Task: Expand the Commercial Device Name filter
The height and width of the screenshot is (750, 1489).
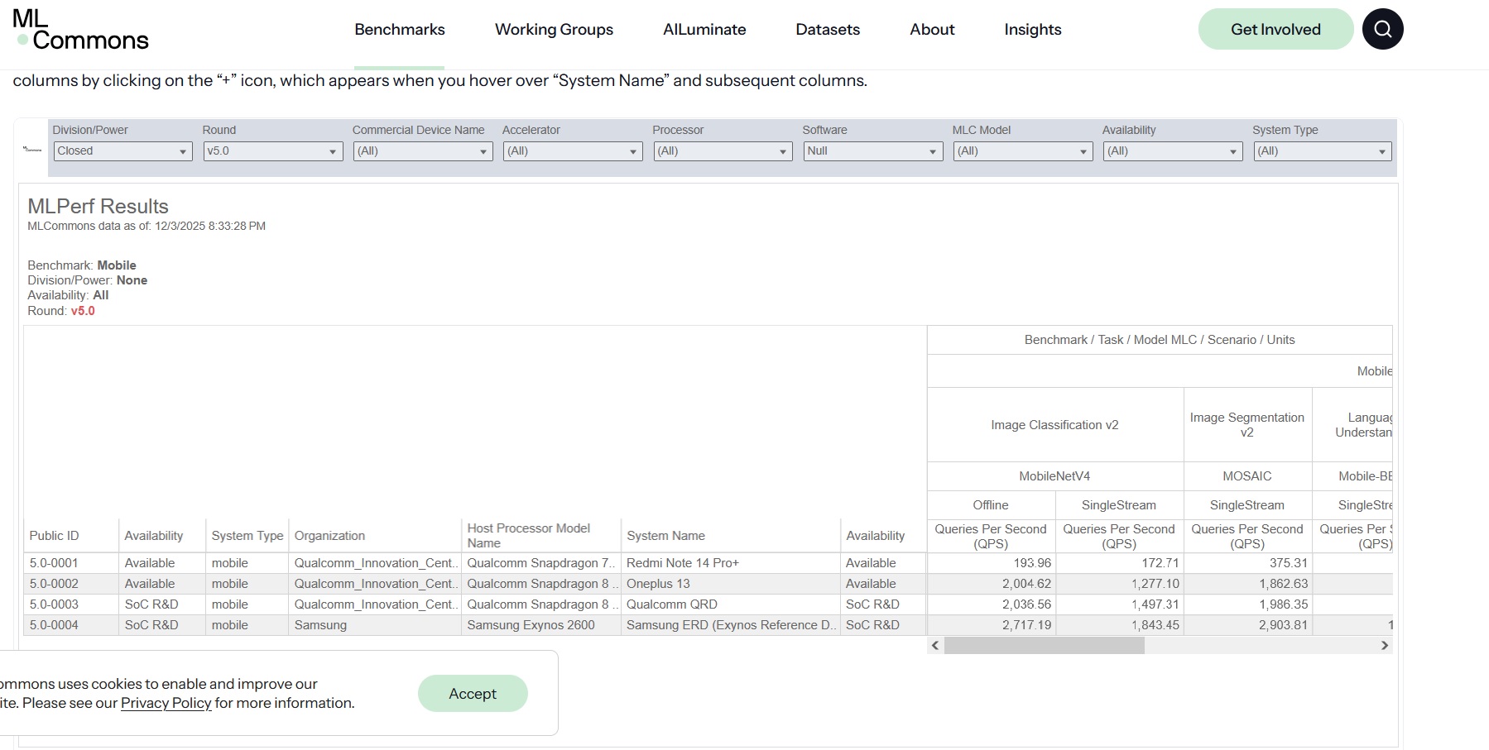Action: point(422,151)
